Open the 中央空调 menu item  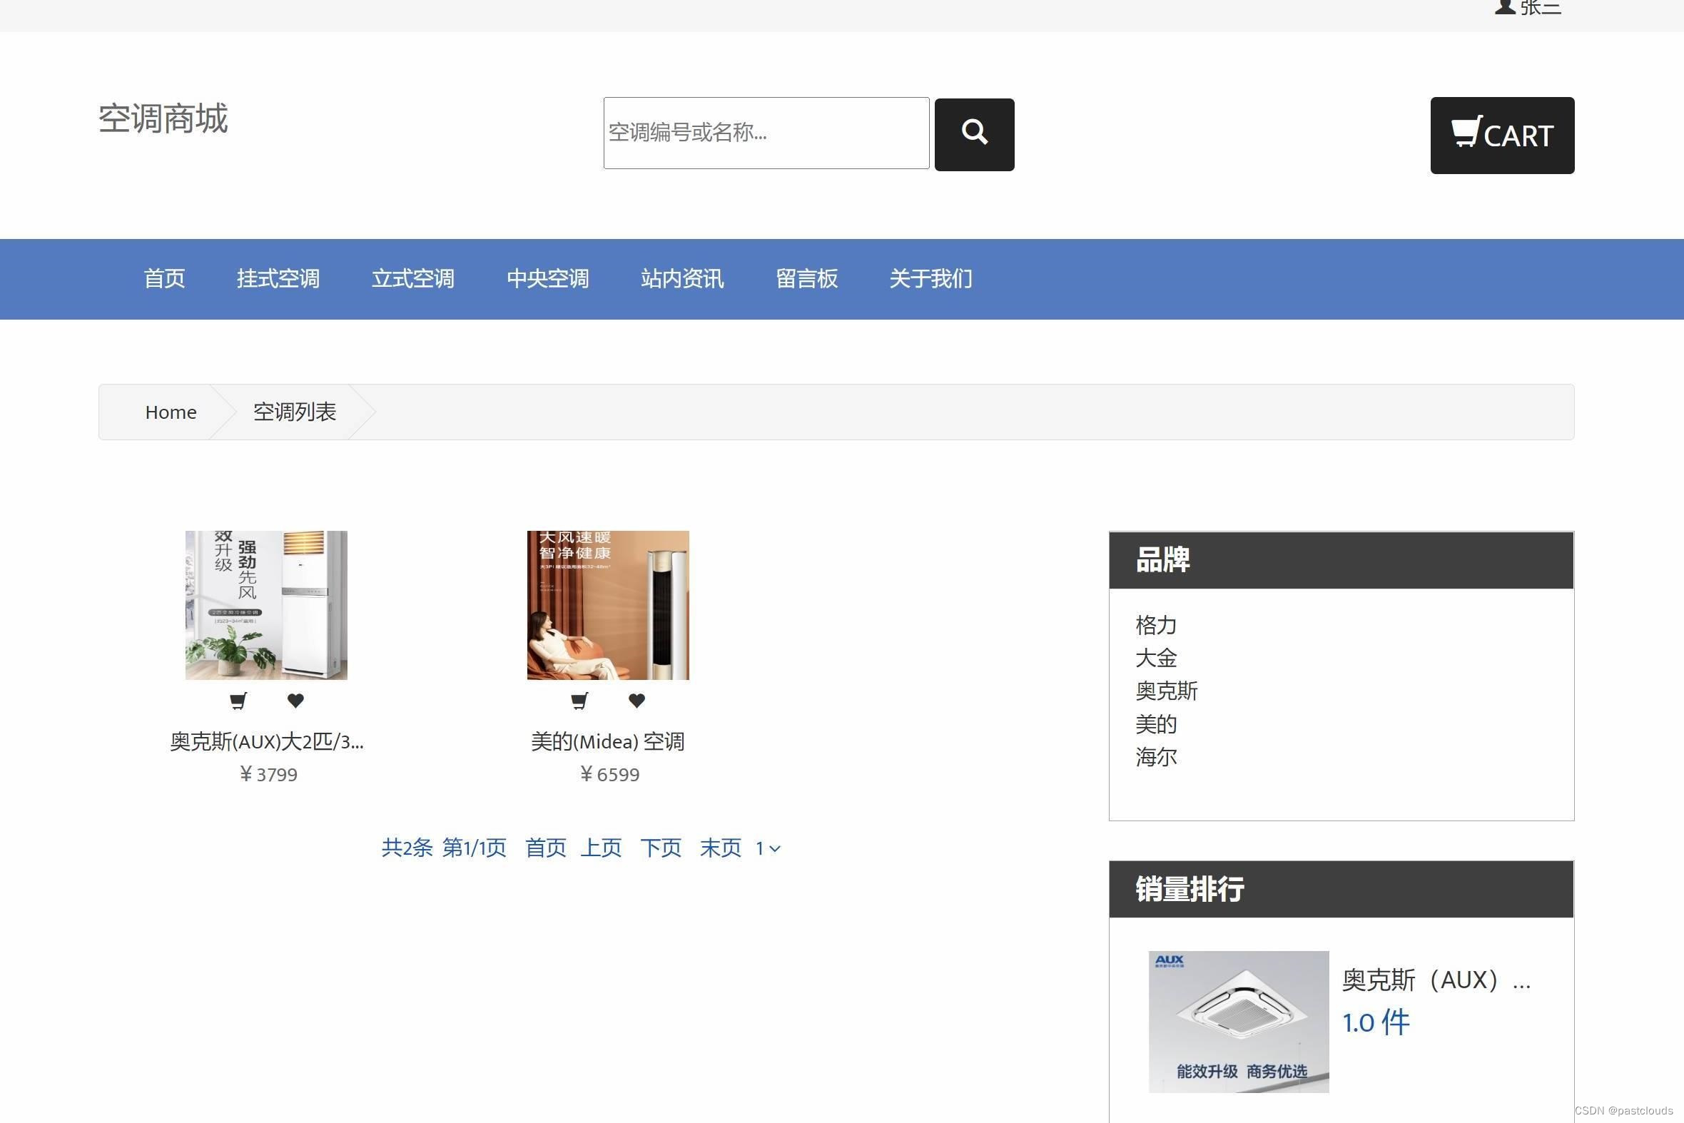click(x=548, y=278)
